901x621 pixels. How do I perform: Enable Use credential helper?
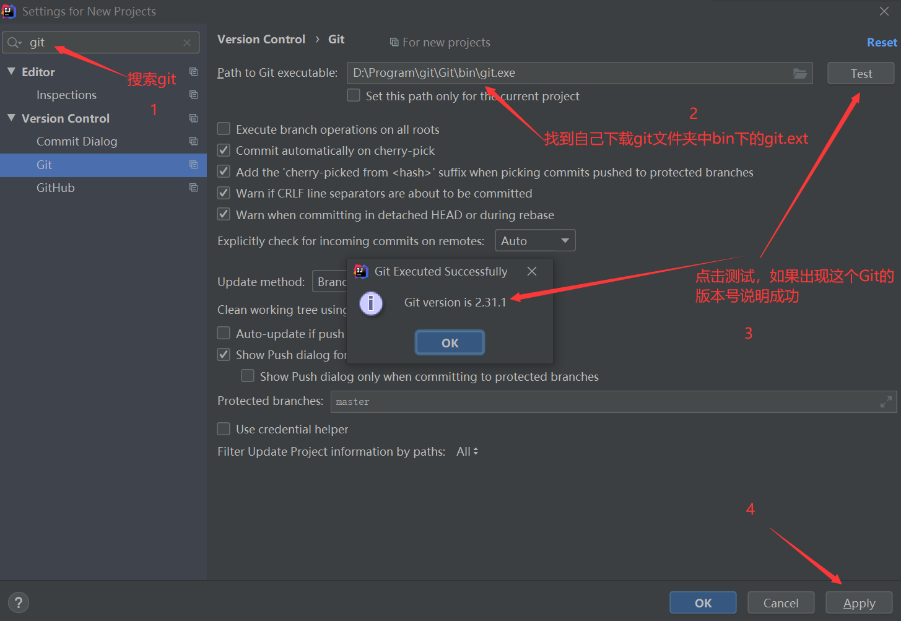tap(224, 428)
